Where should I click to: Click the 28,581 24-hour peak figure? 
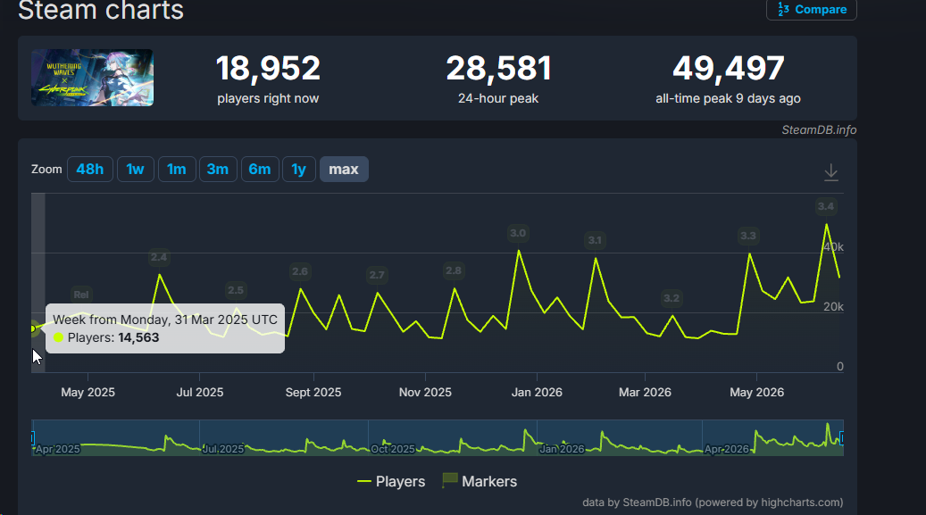(498, 68)
